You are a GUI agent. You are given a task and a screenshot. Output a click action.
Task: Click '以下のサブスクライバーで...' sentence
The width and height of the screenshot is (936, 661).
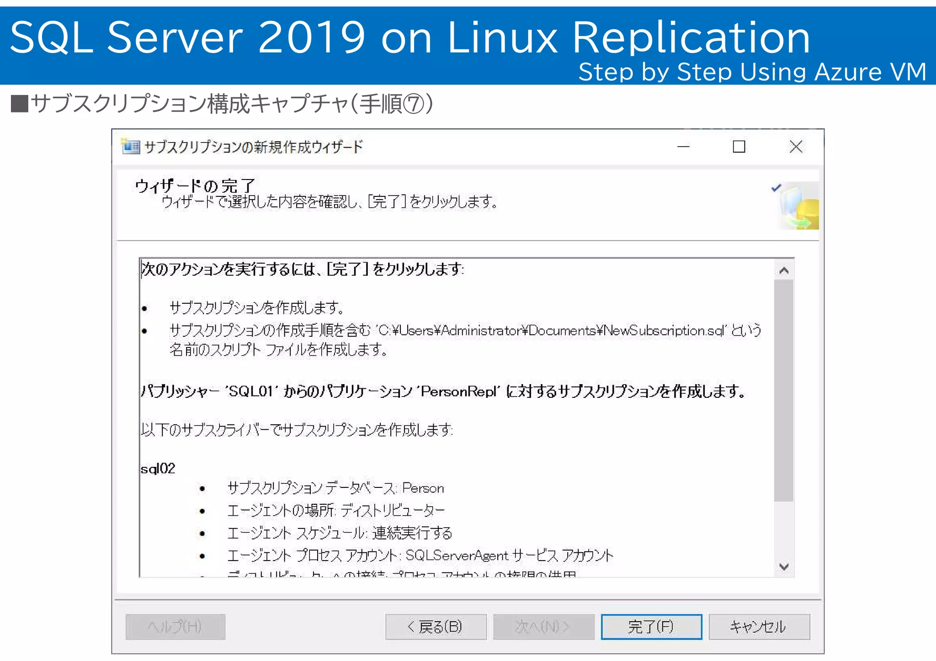297,429
